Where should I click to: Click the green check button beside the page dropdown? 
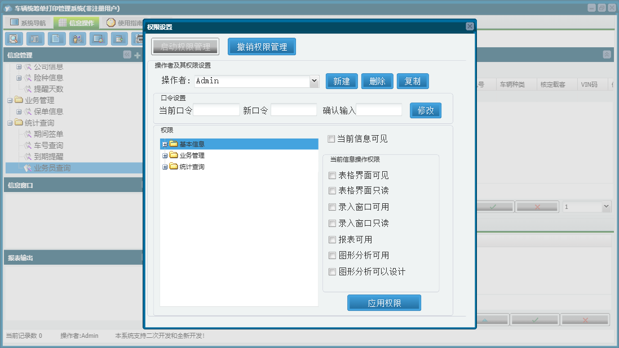click(494, 207)
